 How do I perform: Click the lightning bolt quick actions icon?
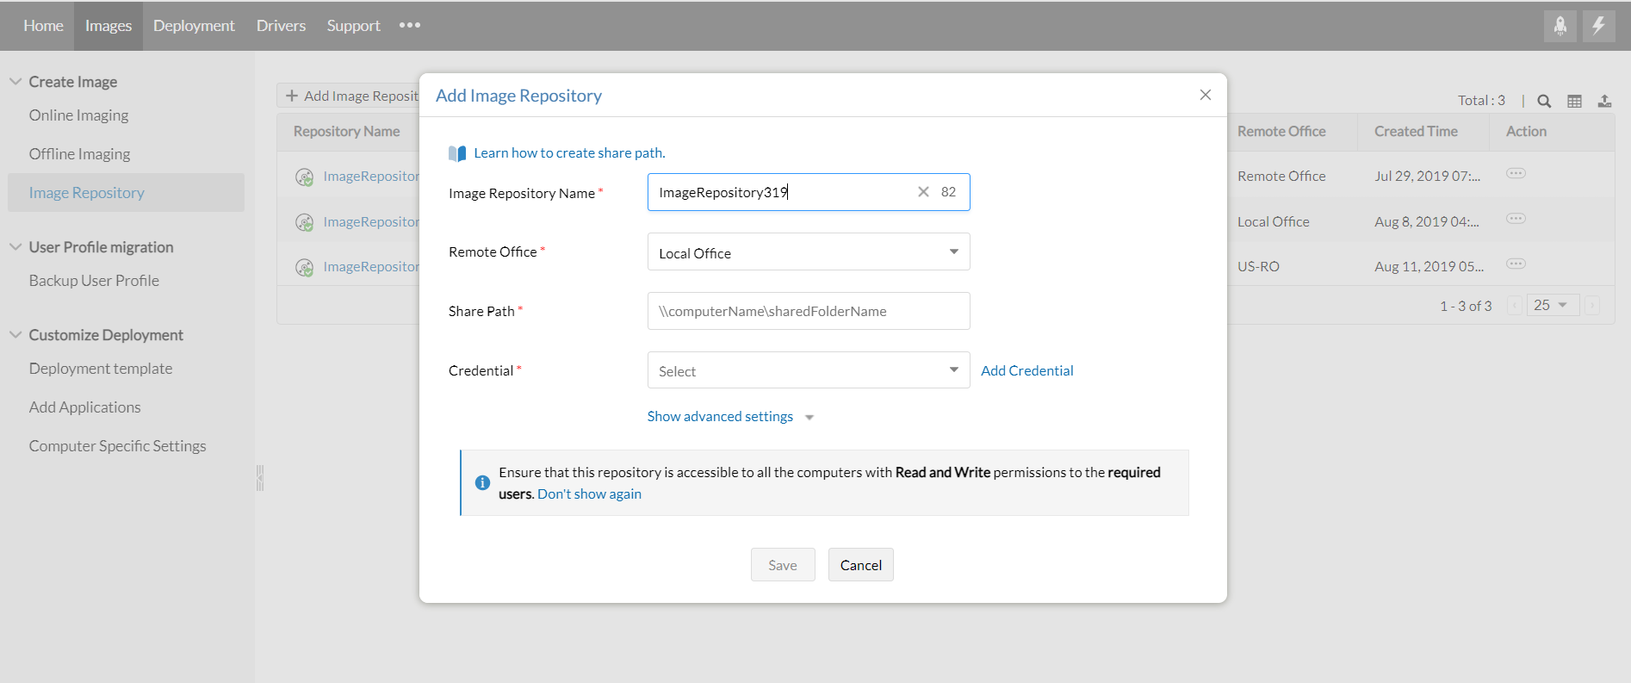pos(1598,26)
